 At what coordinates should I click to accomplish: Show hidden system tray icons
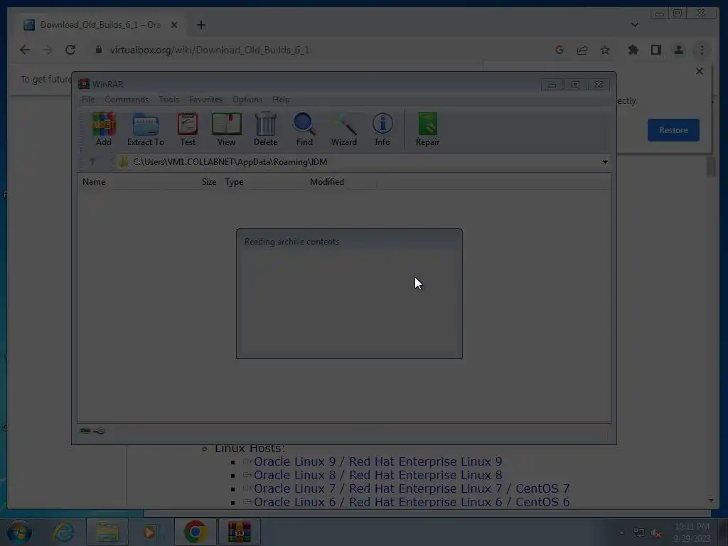(x=621, y=532)
